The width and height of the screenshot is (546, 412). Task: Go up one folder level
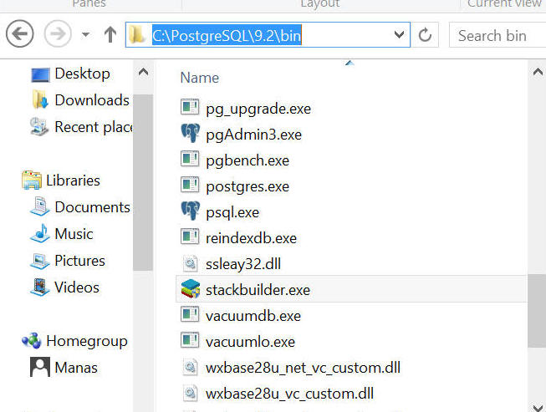point(110,34)
